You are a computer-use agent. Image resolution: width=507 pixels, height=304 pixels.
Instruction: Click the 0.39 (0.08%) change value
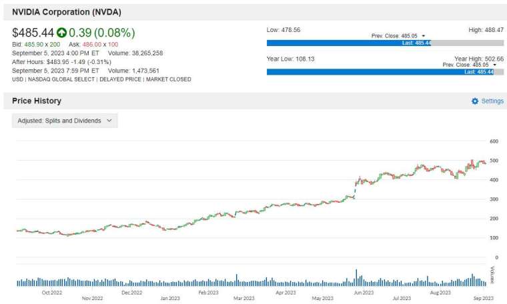[102, 33]
